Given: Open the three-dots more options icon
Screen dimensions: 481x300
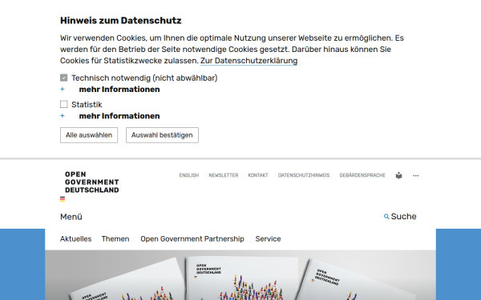Looking at the screenshot, I should tap(415, 175).
